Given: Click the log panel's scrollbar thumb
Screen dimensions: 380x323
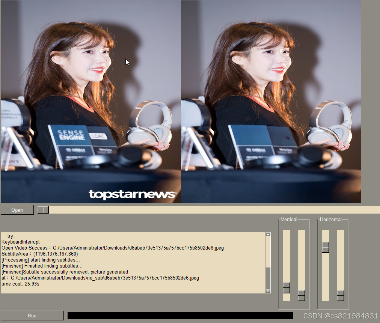Looking at the screenshot, I should (268, 278).
